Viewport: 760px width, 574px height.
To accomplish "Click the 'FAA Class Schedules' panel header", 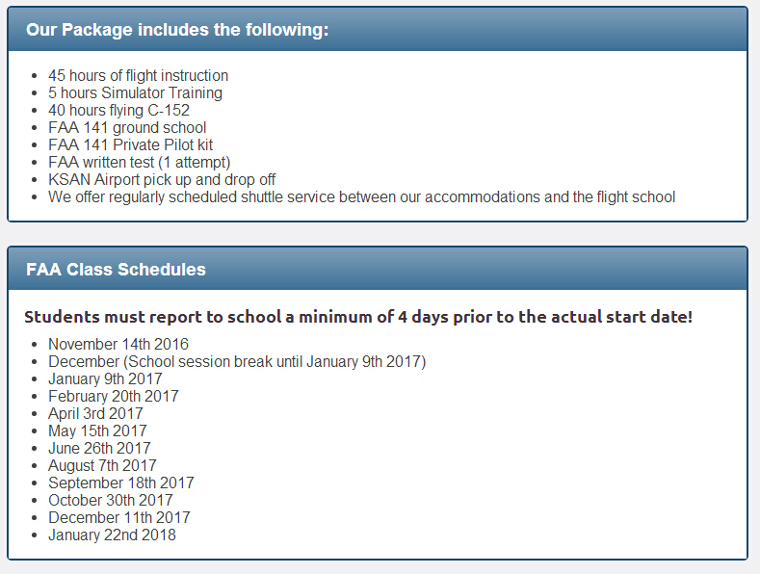I will [116, 269].
